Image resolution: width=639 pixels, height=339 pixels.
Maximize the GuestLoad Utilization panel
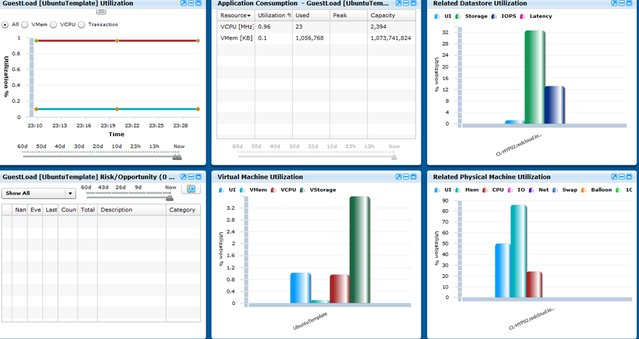198,3
